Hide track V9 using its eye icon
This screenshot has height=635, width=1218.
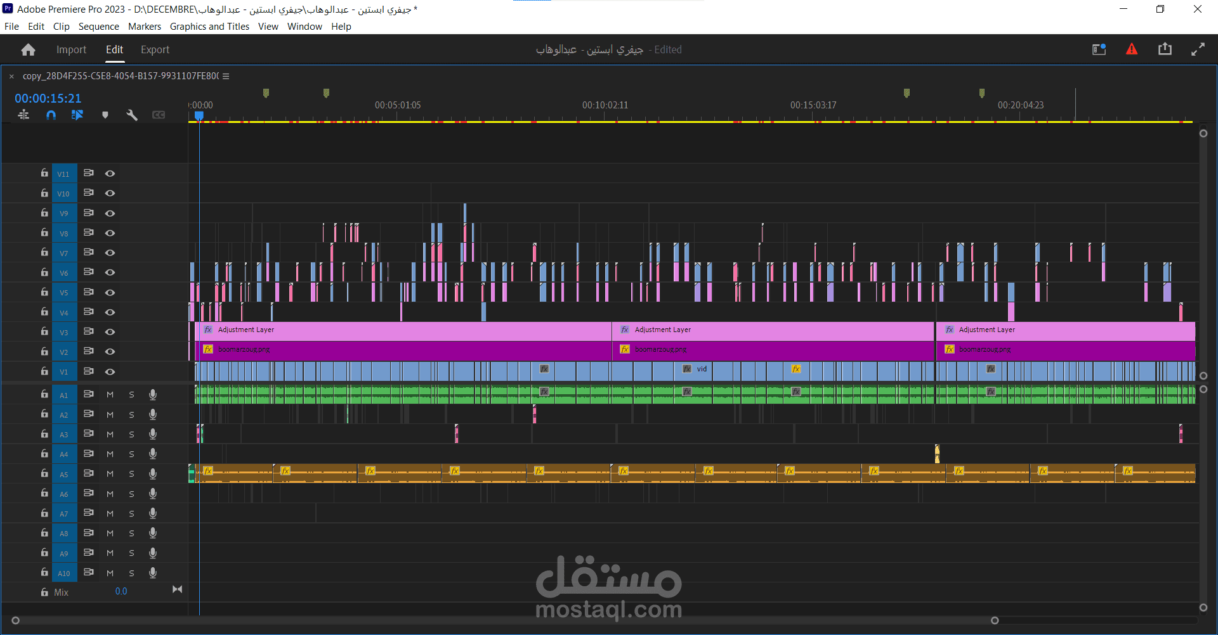[110, 213]
